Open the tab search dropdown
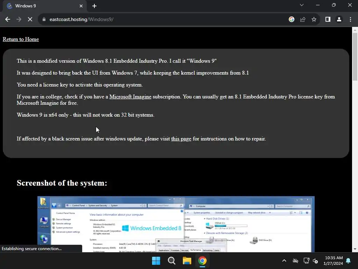This screenshot has width=358, height=269. click(x=302, y=5)
